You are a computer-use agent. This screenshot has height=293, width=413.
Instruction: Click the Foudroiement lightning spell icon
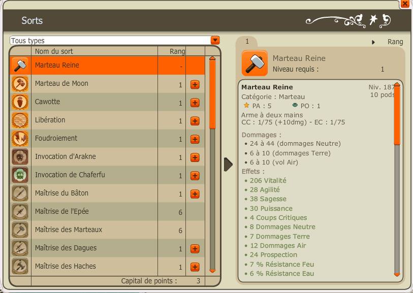pos(20,139)
